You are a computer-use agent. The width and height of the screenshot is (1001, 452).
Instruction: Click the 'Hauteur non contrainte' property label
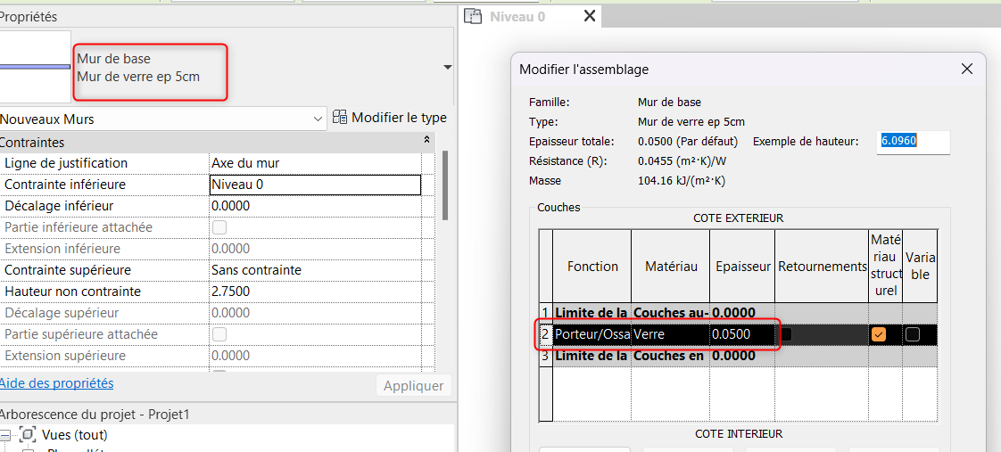72,292
